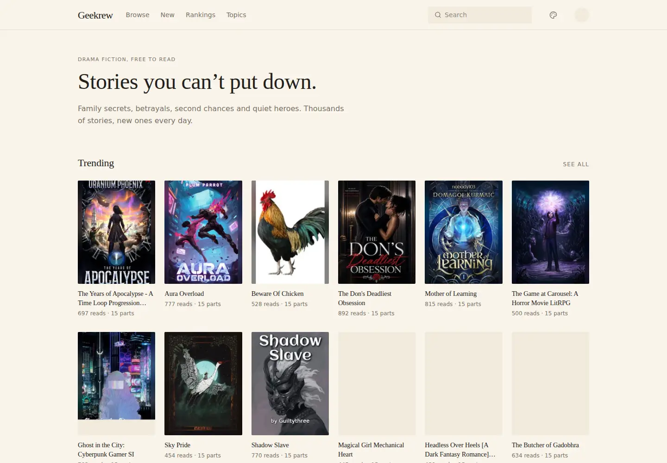Click See All for Trending

tap(576, 164)
